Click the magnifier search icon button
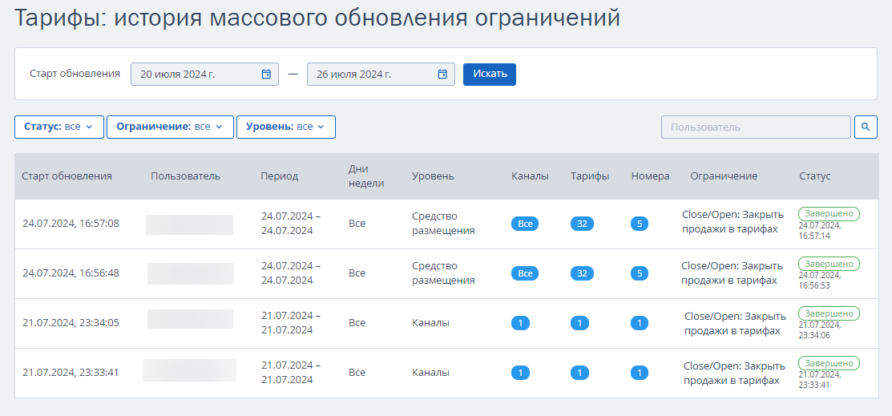Image resolution: width=892 pixels, height=416 pixels. (866, 127)
